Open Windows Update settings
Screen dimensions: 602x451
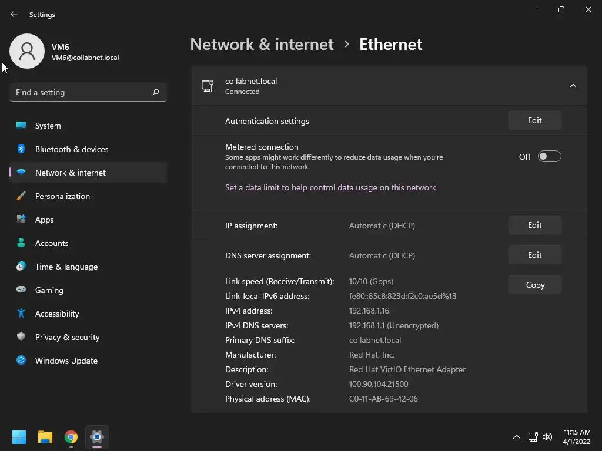(x=66, y=361)
